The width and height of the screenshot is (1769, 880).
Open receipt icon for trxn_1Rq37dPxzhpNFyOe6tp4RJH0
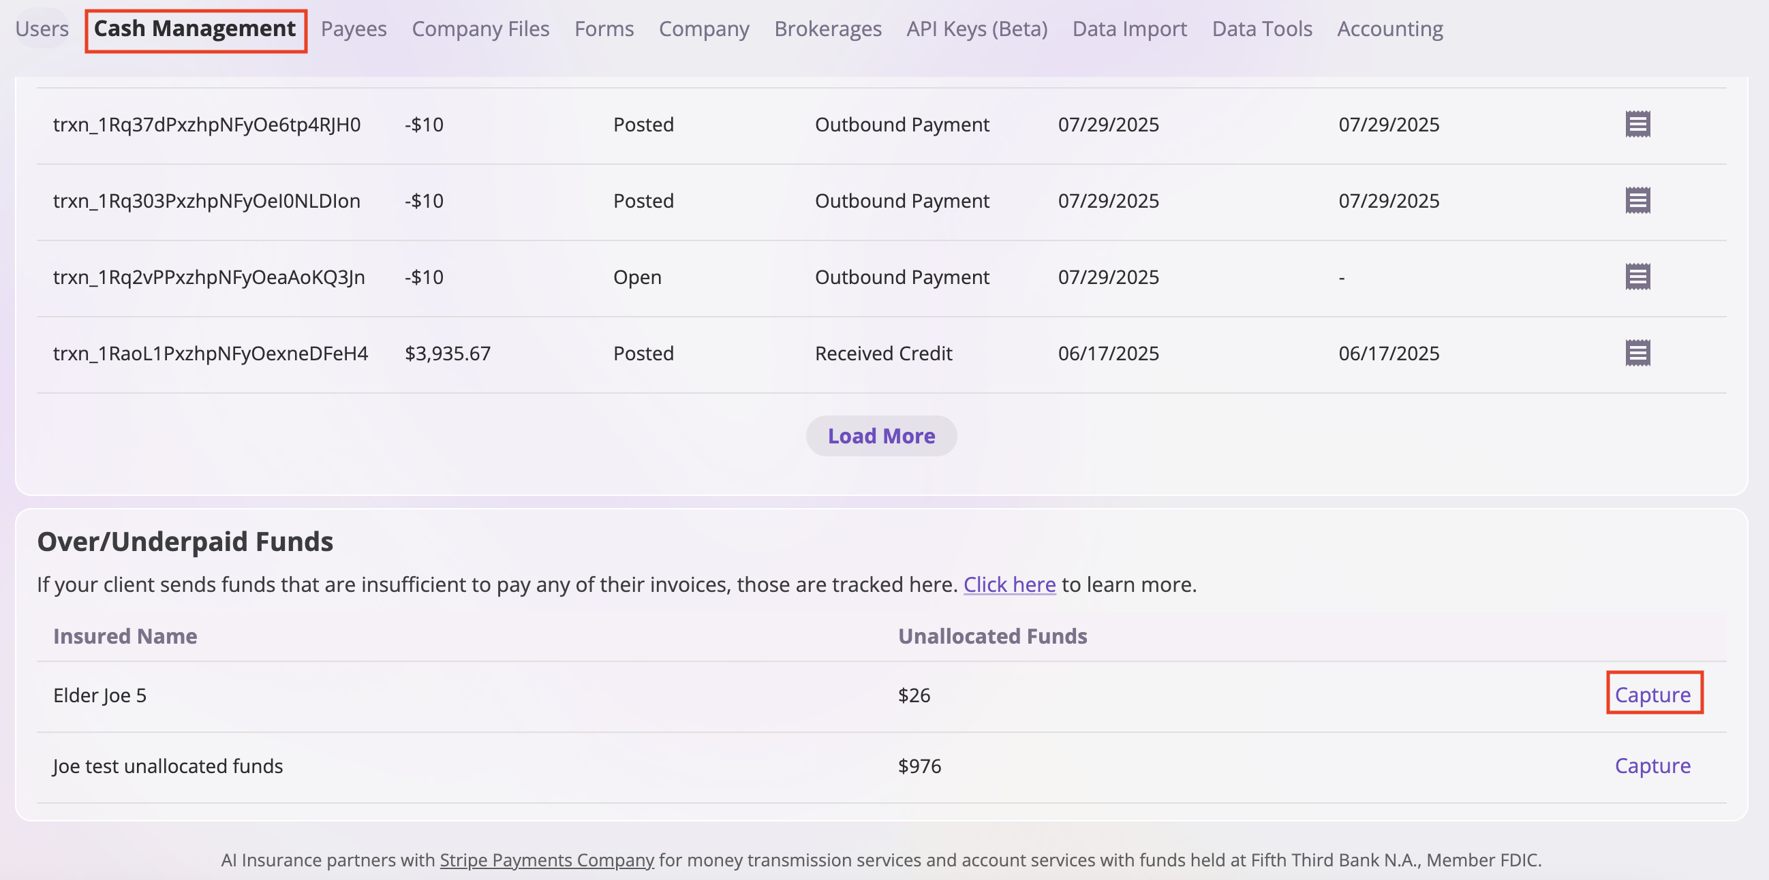(x=1637, y=124)
